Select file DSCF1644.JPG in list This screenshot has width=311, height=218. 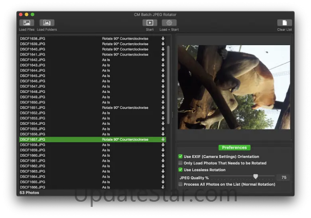click(93, 70)
